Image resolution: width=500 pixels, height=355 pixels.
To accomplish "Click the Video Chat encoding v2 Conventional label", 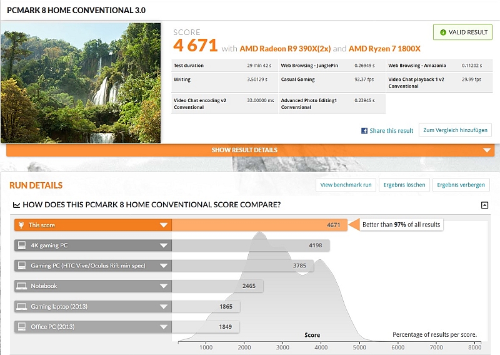I will point(200,104).
